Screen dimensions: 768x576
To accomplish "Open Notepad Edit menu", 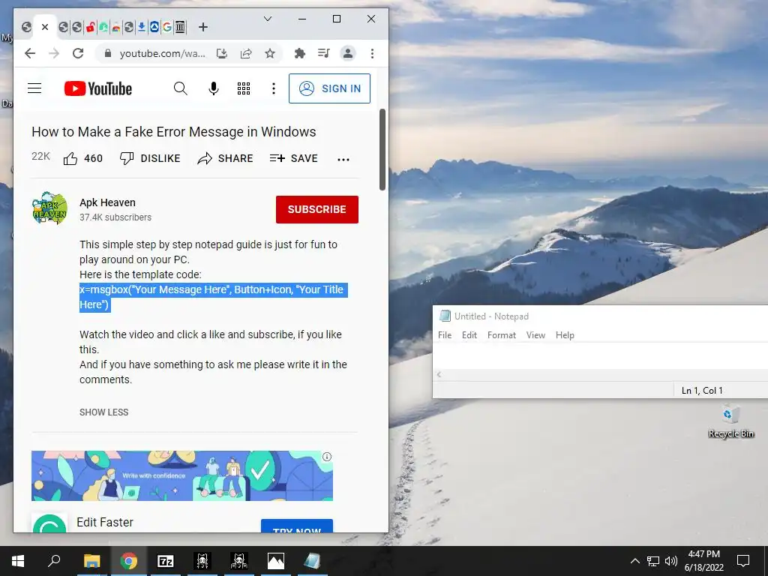I will (x=469, y=335).
